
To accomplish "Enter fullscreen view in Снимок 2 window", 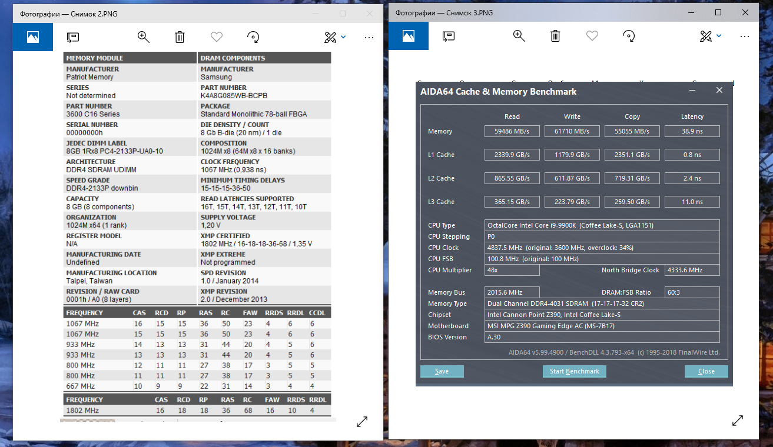I will [362, 421].
